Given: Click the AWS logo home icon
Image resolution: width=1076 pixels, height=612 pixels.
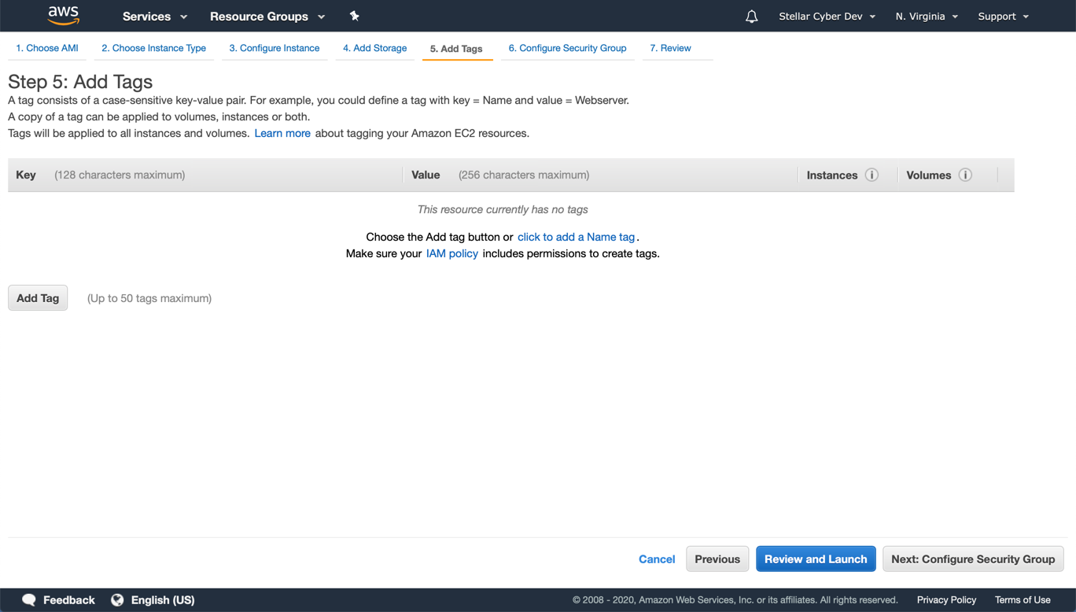Looking at the screenshot, I should click(63, 16).
